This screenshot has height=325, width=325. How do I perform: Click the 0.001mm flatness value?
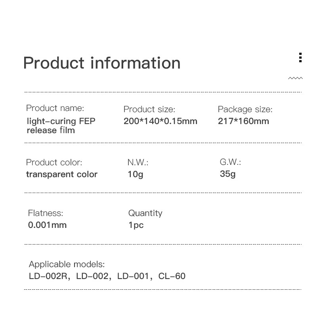click(47, 225)
